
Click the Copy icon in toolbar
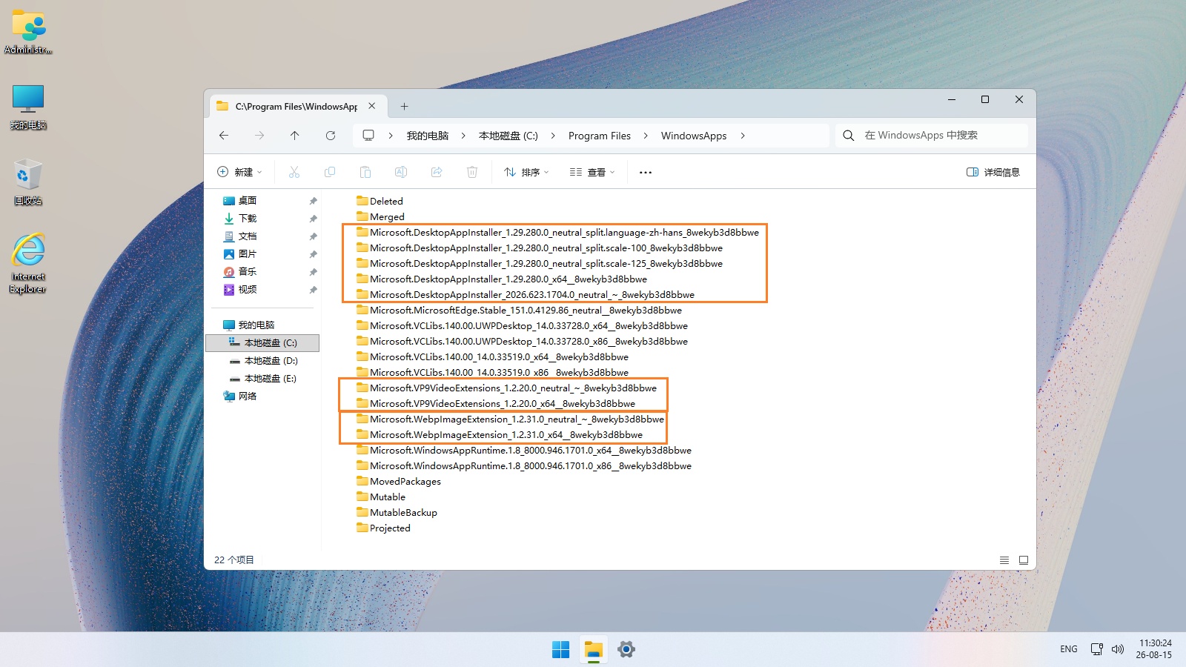pyautogui.click(x=330, y=172)
